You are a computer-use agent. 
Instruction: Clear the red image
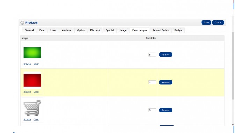point(36,92)
